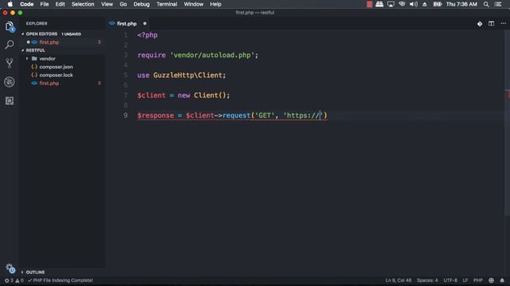The width and height of the screenshot is (510, 286).
Task: Open the File menu
Action: tap(45, 4)
